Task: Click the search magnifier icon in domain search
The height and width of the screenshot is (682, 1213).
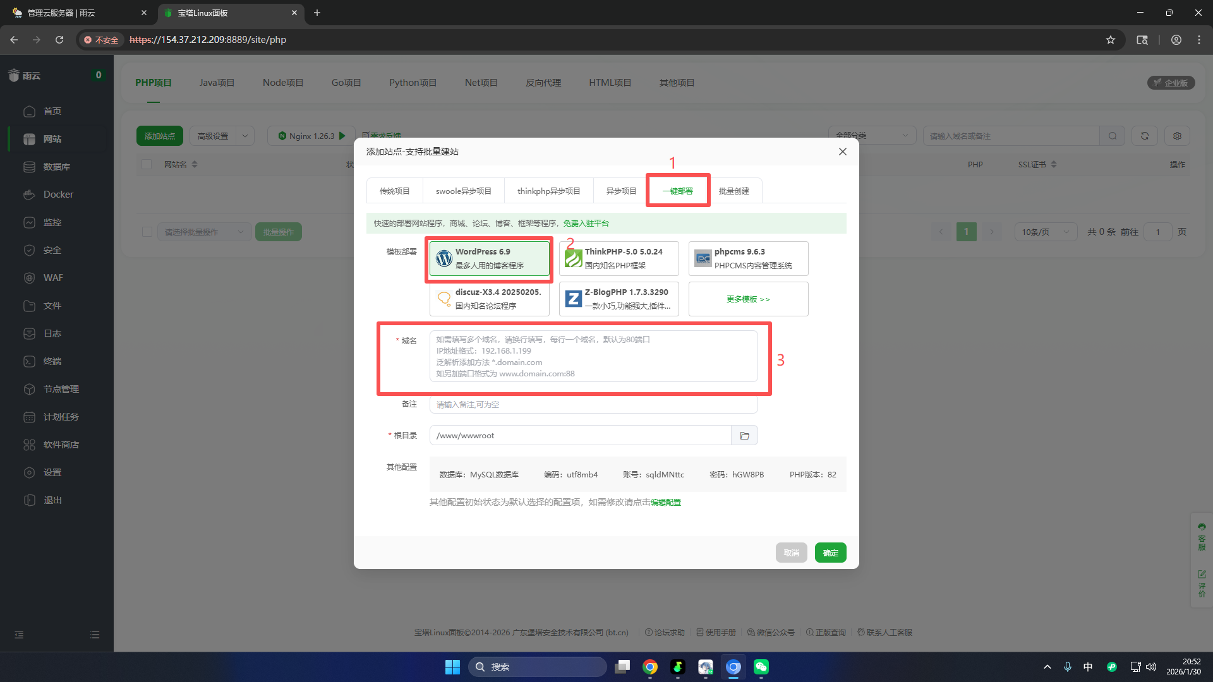Action: (1112, 136)
